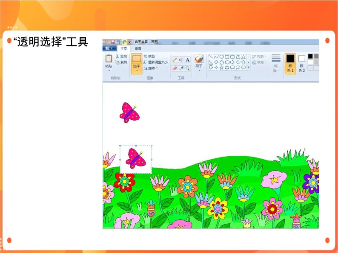Select the Fill with color bucket tool

[x=181, y=60]
